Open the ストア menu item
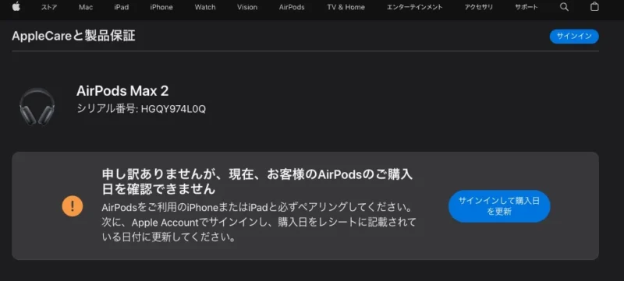Viewport: 624px width, 281px height. [49, 7]
